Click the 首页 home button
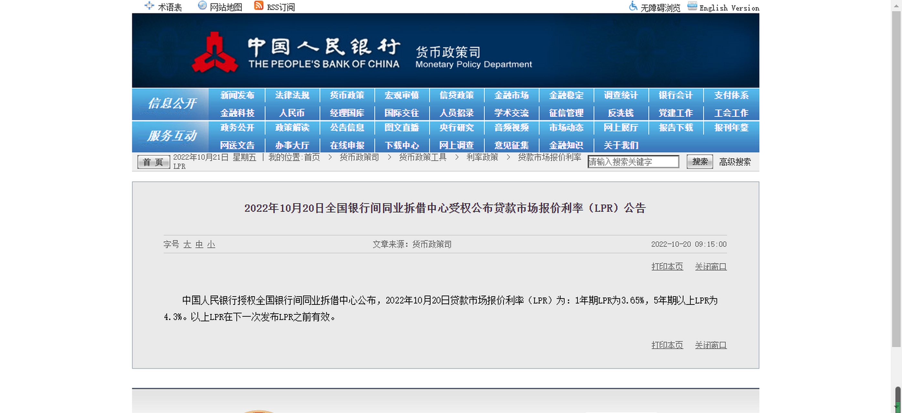This screenshot has width=902, height=413. (x=153, y=162)
